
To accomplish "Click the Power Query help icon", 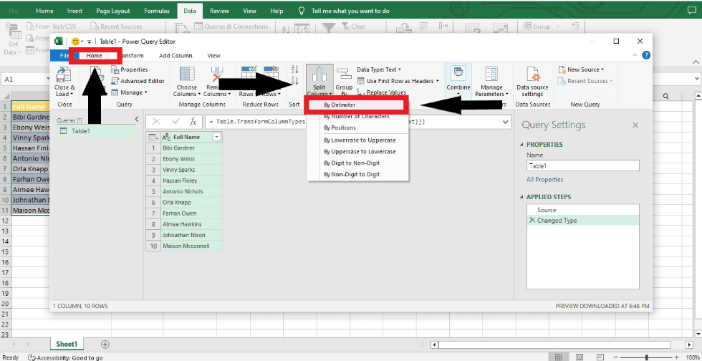I will [x=646, y=55].
